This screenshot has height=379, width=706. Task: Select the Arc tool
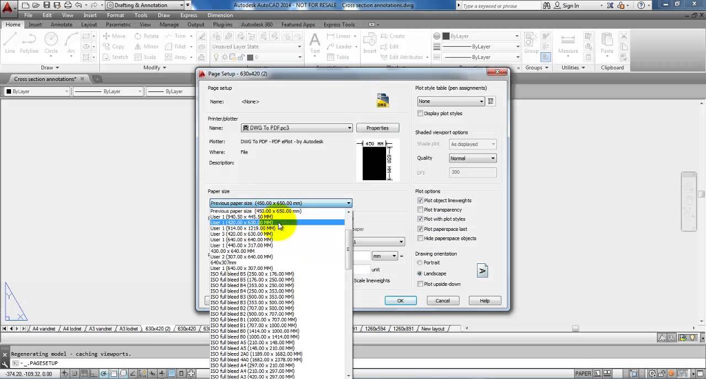point(71,43)
